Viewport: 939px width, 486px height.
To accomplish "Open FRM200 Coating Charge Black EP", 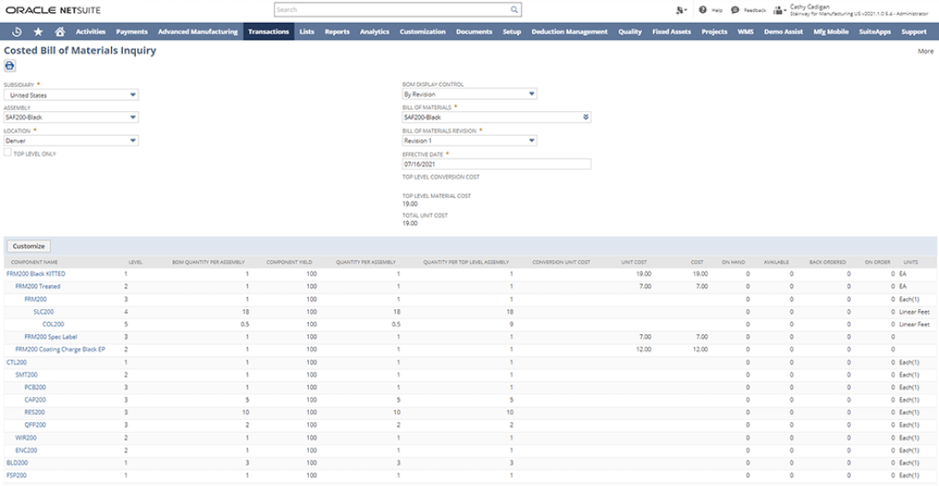I will 61,349.
